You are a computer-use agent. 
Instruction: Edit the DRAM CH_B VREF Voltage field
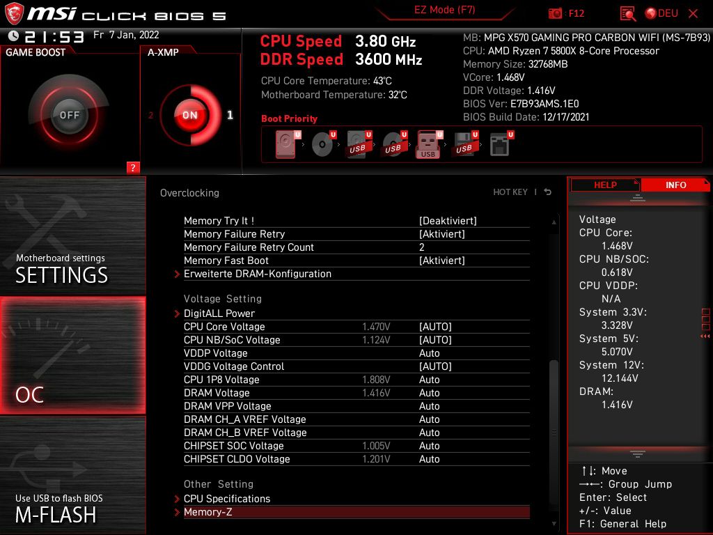click(429, 432)
